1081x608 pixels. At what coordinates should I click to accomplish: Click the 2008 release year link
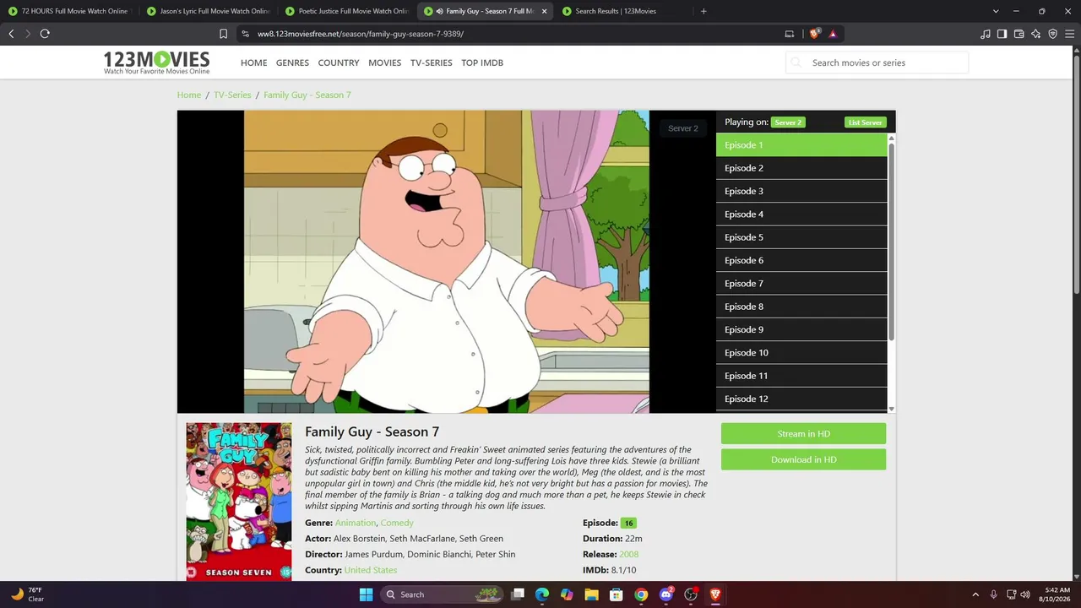pyautogui.click(x=628, y=554)
